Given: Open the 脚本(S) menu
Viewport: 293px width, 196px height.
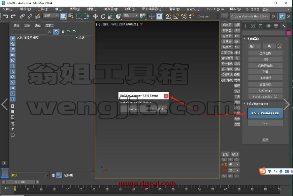Looking at the screenshot, I should [235, 9].
